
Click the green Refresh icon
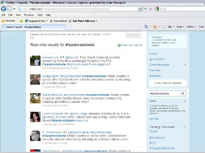(x=145, y=9)
